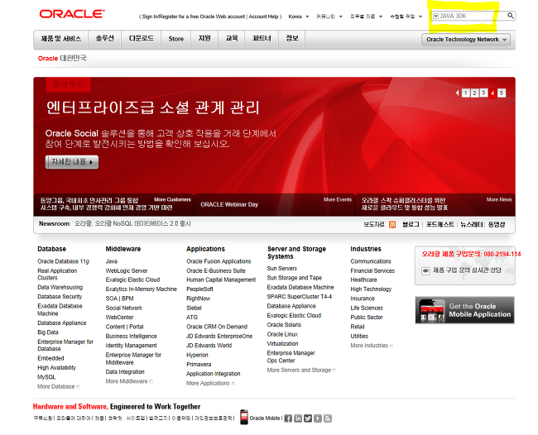The image size is (538, 435).
Task: Click the footer RSS feed icon
Action: 328,418
